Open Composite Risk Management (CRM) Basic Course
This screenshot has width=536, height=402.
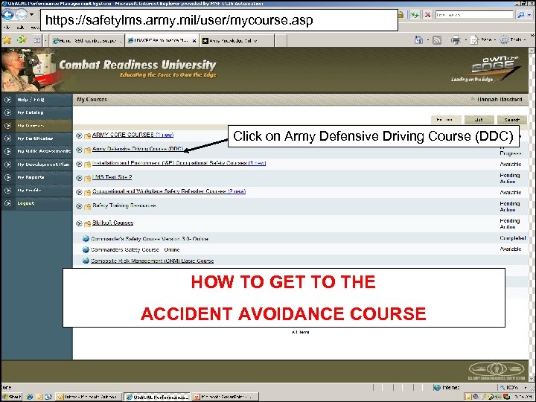152,261
